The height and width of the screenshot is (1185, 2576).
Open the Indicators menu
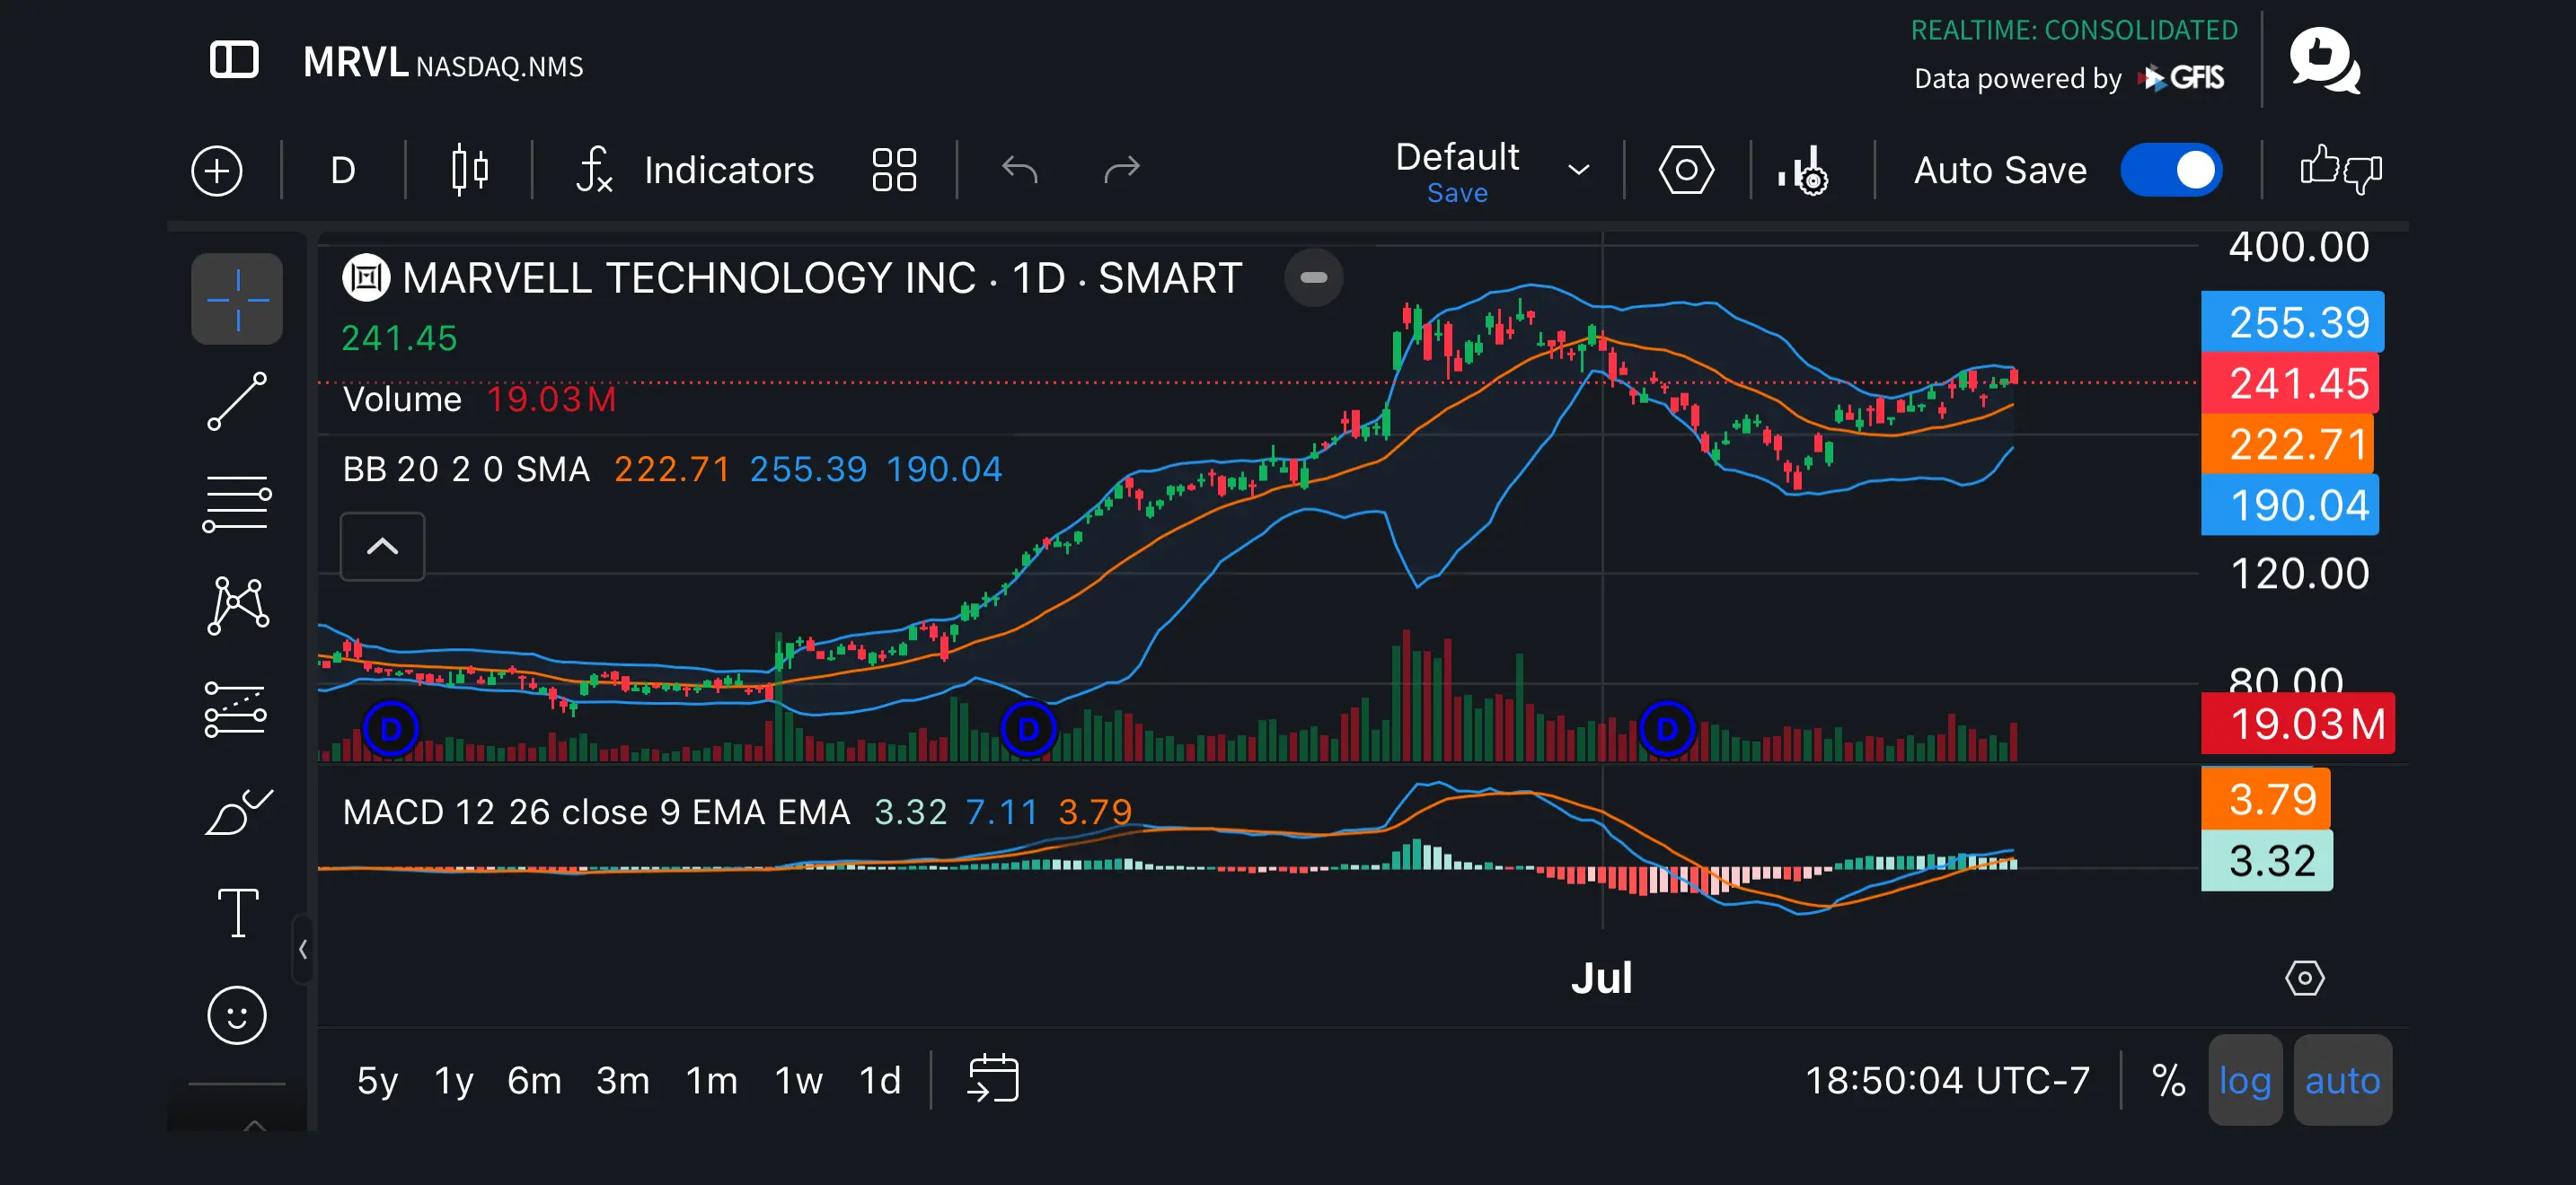point(695,170)
